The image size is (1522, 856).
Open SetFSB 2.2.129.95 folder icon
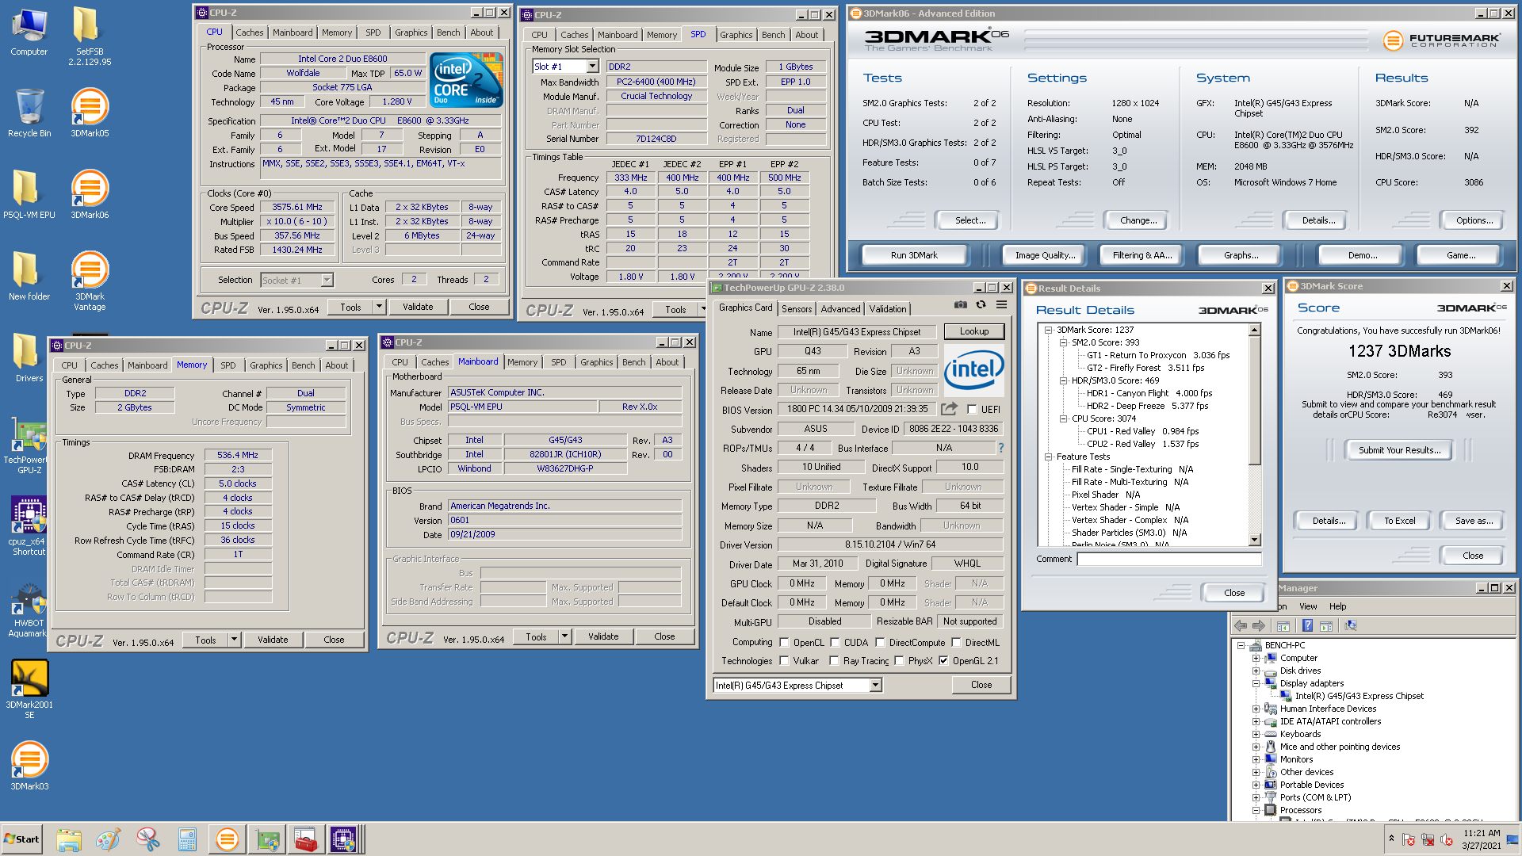point(90,36)
